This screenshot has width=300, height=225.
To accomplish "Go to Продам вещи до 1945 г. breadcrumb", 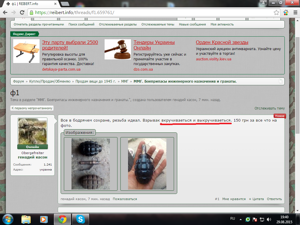I will [96, 81].
